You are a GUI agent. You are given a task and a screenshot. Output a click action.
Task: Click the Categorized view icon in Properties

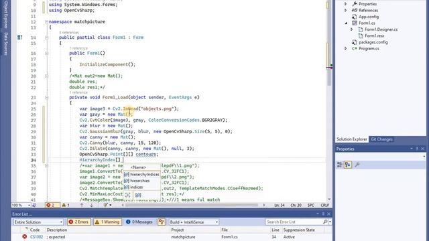(x=340, y=165)
